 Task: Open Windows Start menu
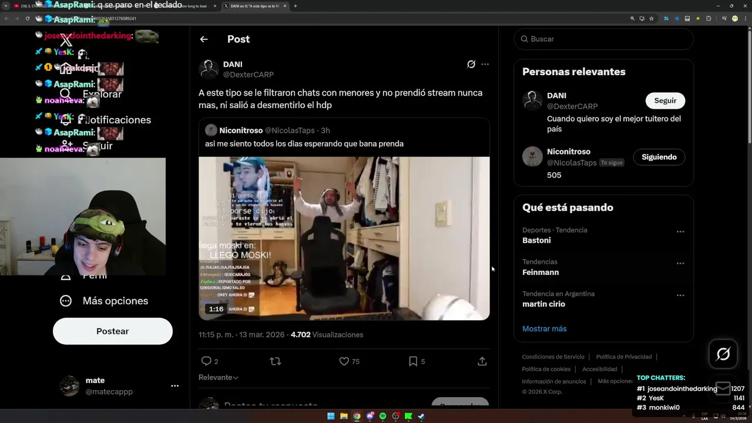click(x=331, y=416)
